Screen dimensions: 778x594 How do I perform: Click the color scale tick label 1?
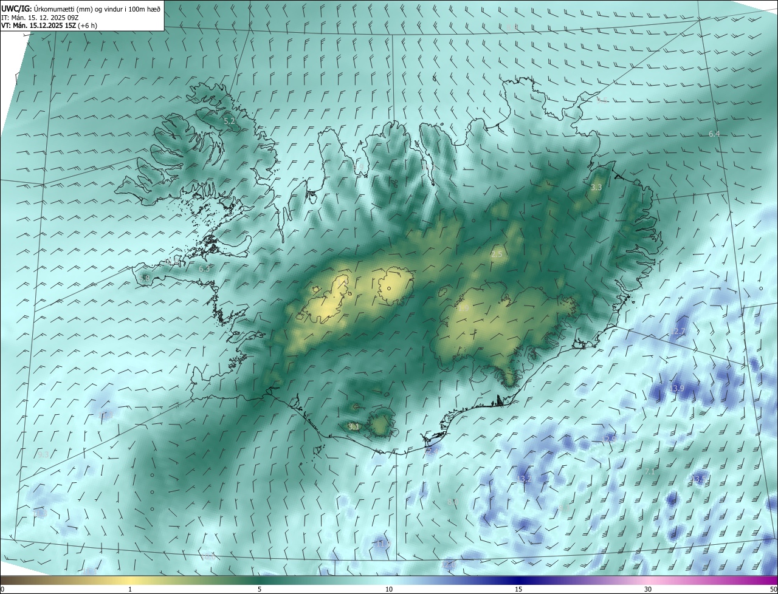130,589
